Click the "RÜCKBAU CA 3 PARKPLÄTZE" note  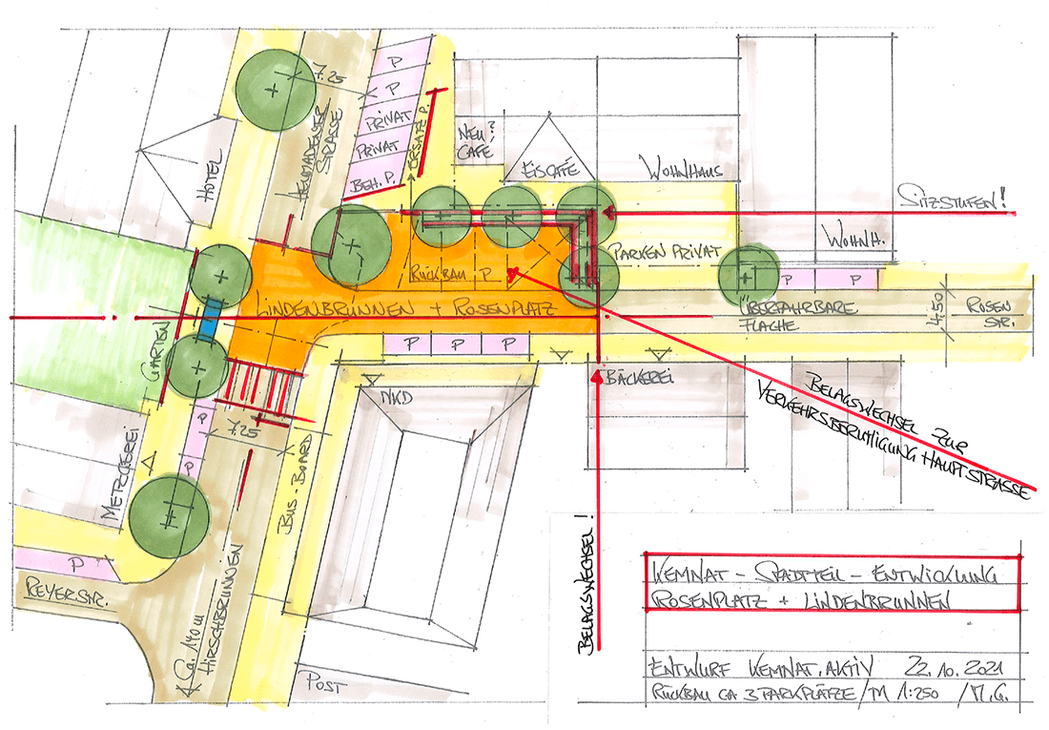click(x=753, y=691)
